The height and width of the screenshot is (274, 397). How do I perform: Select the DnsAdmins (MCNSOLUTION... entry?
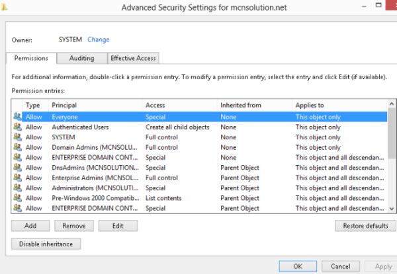pyautogui.click(x=200, y=168)
